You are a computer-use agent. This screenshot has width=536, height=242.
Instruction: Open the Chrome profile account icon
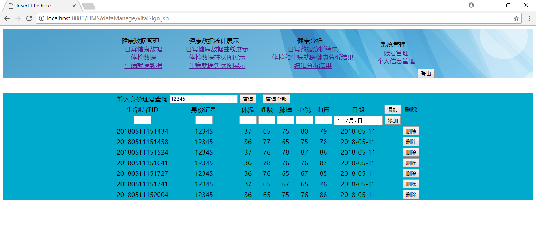coord(471,5)
